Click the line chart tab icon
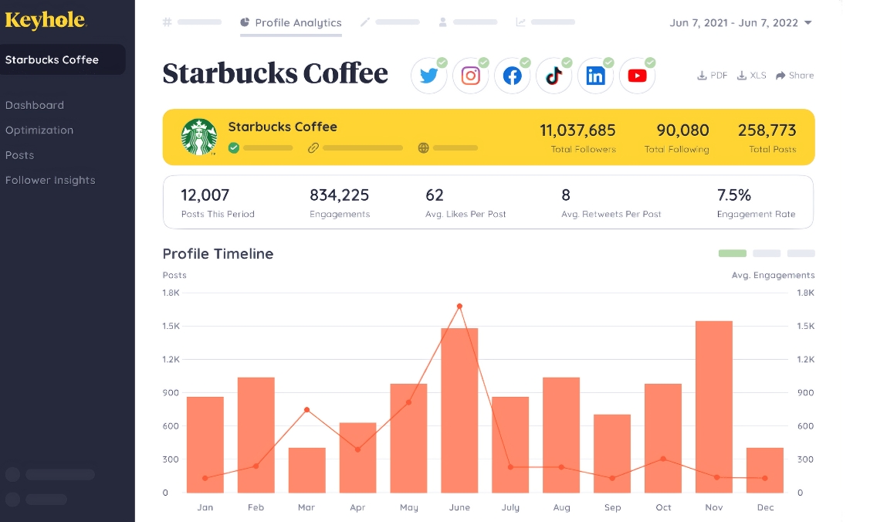The width and height of the screenshot is (877, 522). (x=520, y=22)
